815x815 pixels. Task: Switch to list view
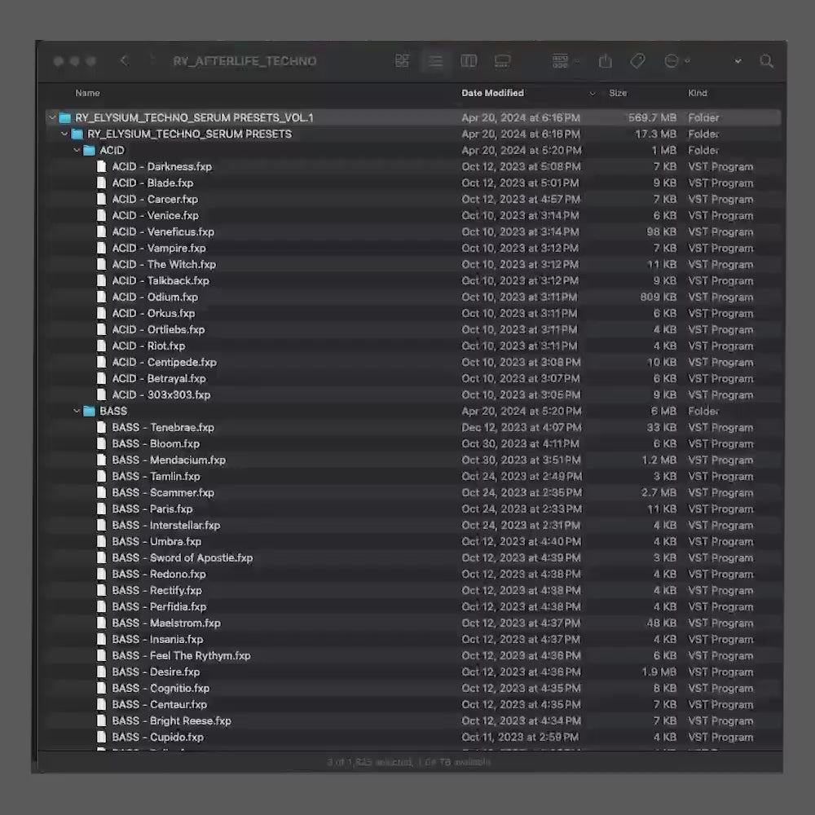pos(435,61)
